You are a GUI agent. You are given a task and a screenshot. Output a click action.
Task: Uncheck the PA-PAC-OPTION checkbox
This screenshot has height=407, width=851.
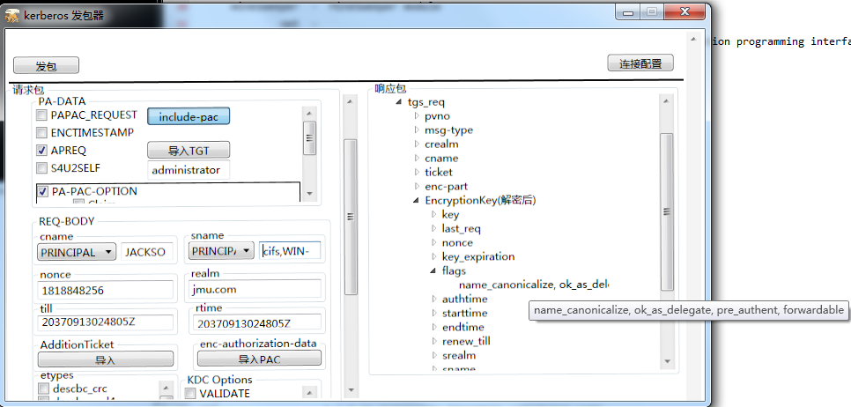[43, 191]
